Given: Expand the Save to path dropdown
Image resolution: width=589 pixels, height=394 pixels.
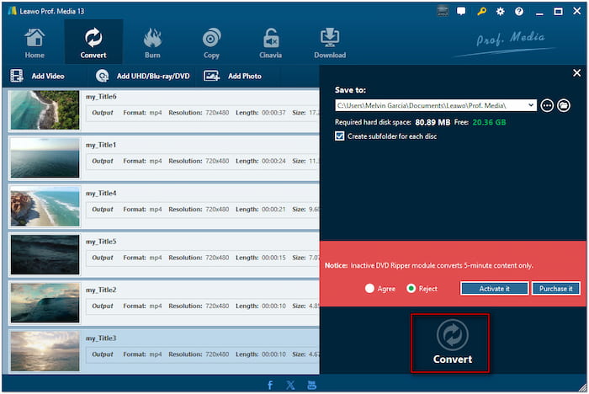Looking at the screenshot, I should 530,105.
